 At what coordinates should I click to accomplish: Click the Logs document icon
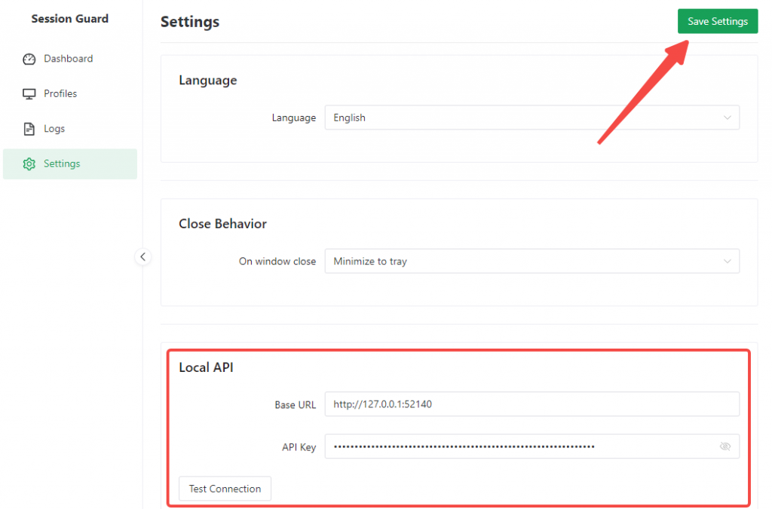29,129
